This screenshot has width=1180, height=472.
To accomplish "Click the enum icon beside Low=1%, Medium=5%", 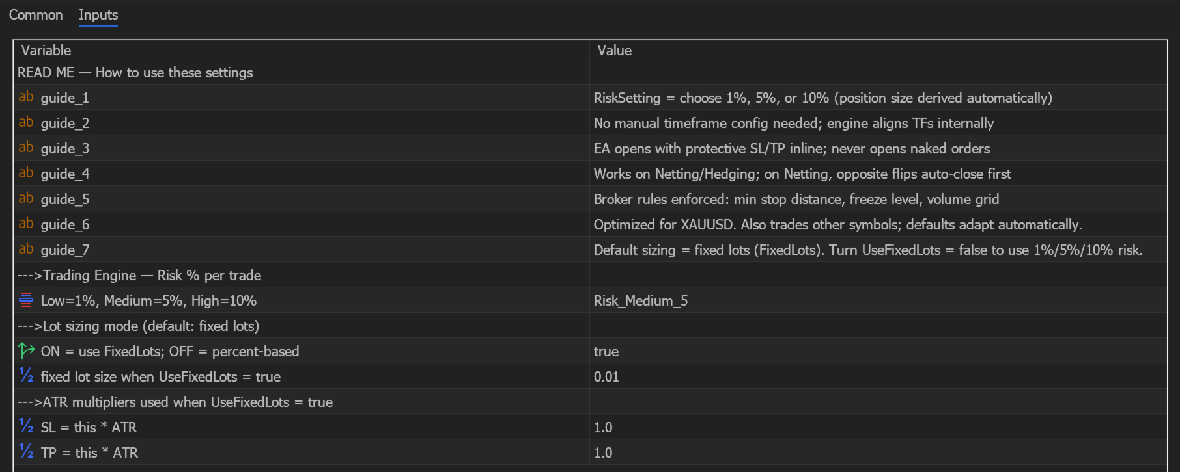I will pyautogui.click(x=26, y=300).
